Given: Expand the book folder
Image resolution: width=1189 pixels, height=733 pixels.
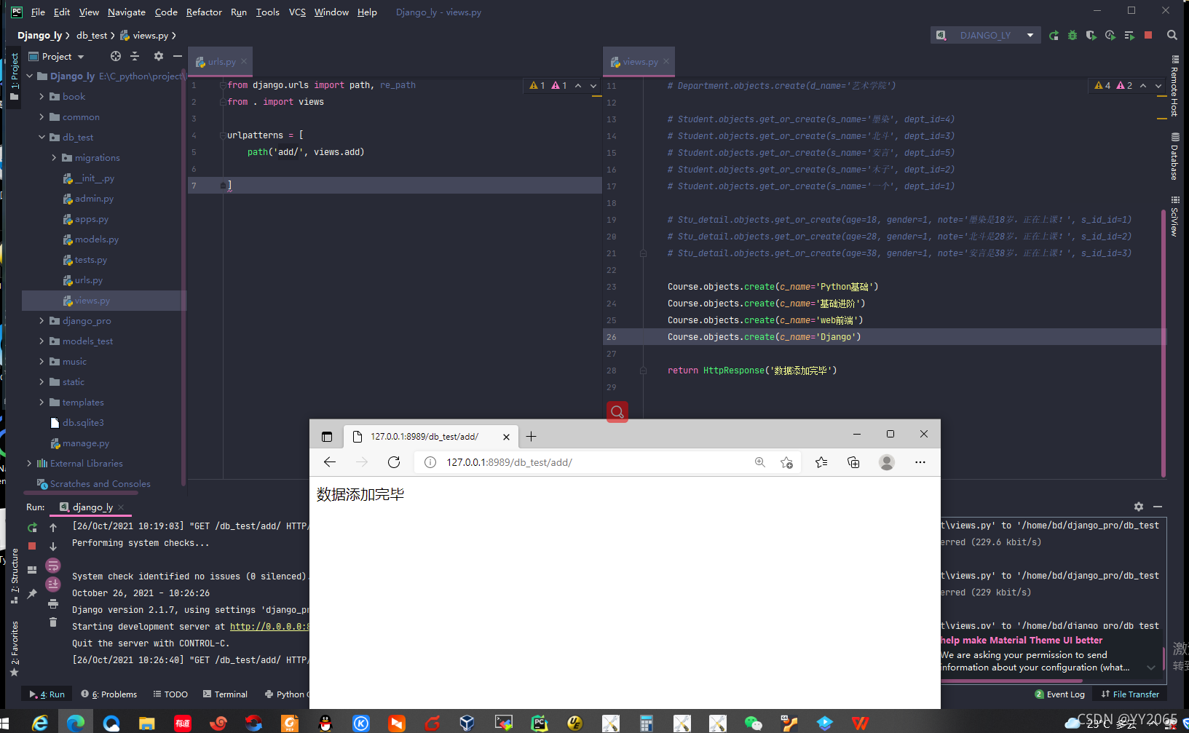Looking at the screenshot, I should click(x=42, y=96).
